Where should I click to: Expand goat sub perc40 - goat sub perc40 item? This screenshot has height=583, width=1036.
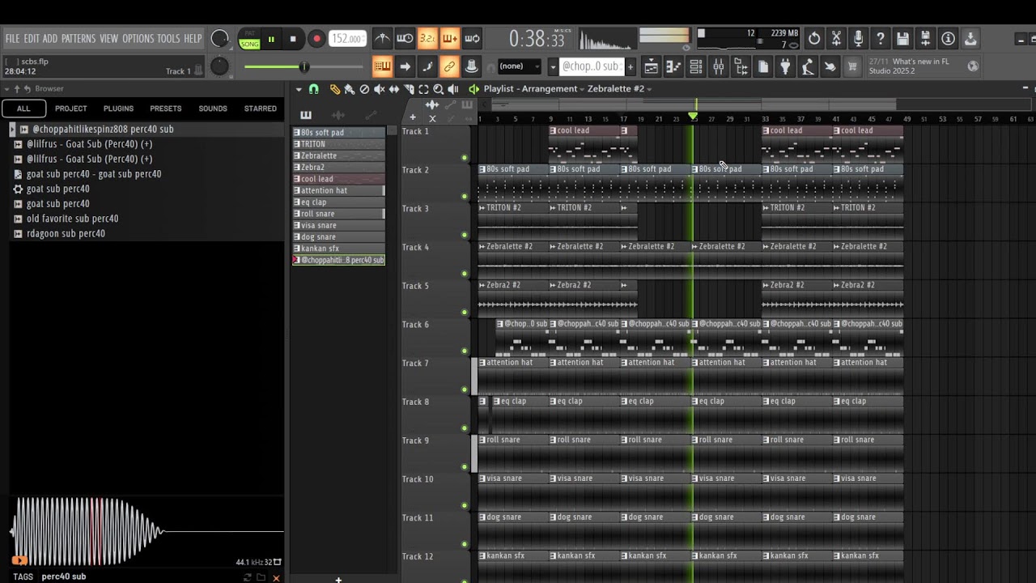tap(18, 174)
